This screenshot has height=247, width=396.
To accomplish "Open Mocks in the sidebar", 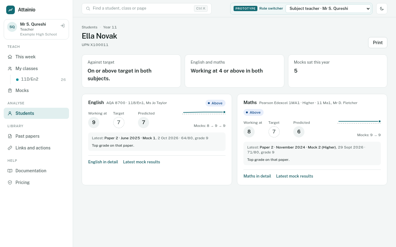I will tap(36, 90).
